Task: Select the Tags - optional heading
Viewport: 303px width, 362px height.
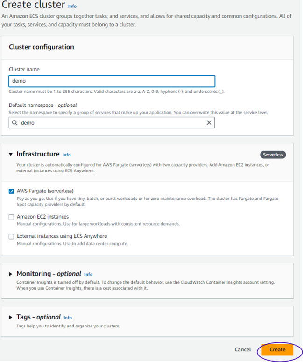Action: click(39, 317)
